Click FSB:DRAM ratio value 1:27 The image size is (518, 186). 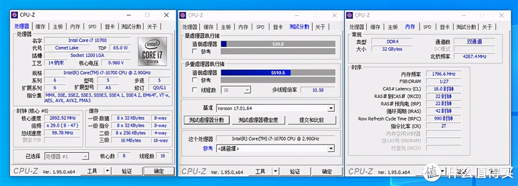[x=444, y=81]
